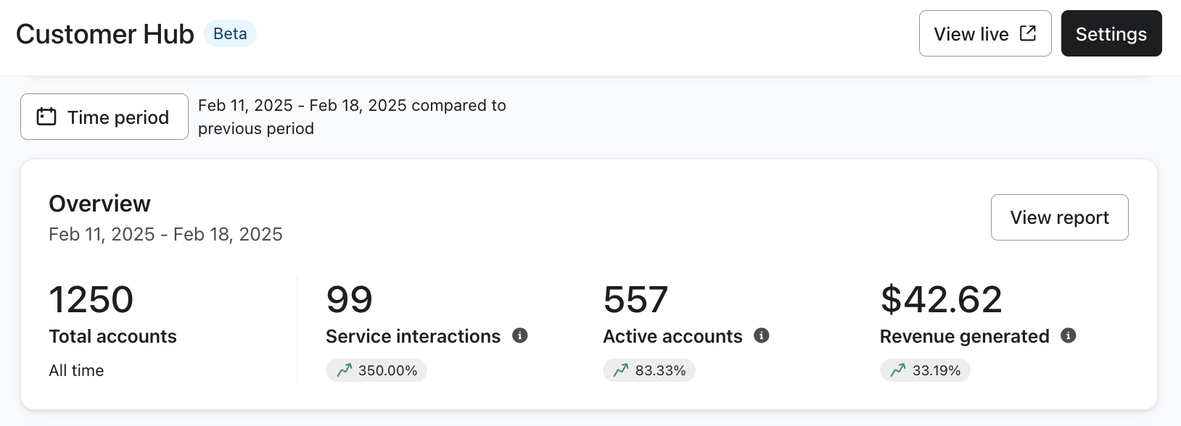Click the date range text above the metrics
Image resolution: width=1181 pixels, height=426 pixels.
[165, 233]
